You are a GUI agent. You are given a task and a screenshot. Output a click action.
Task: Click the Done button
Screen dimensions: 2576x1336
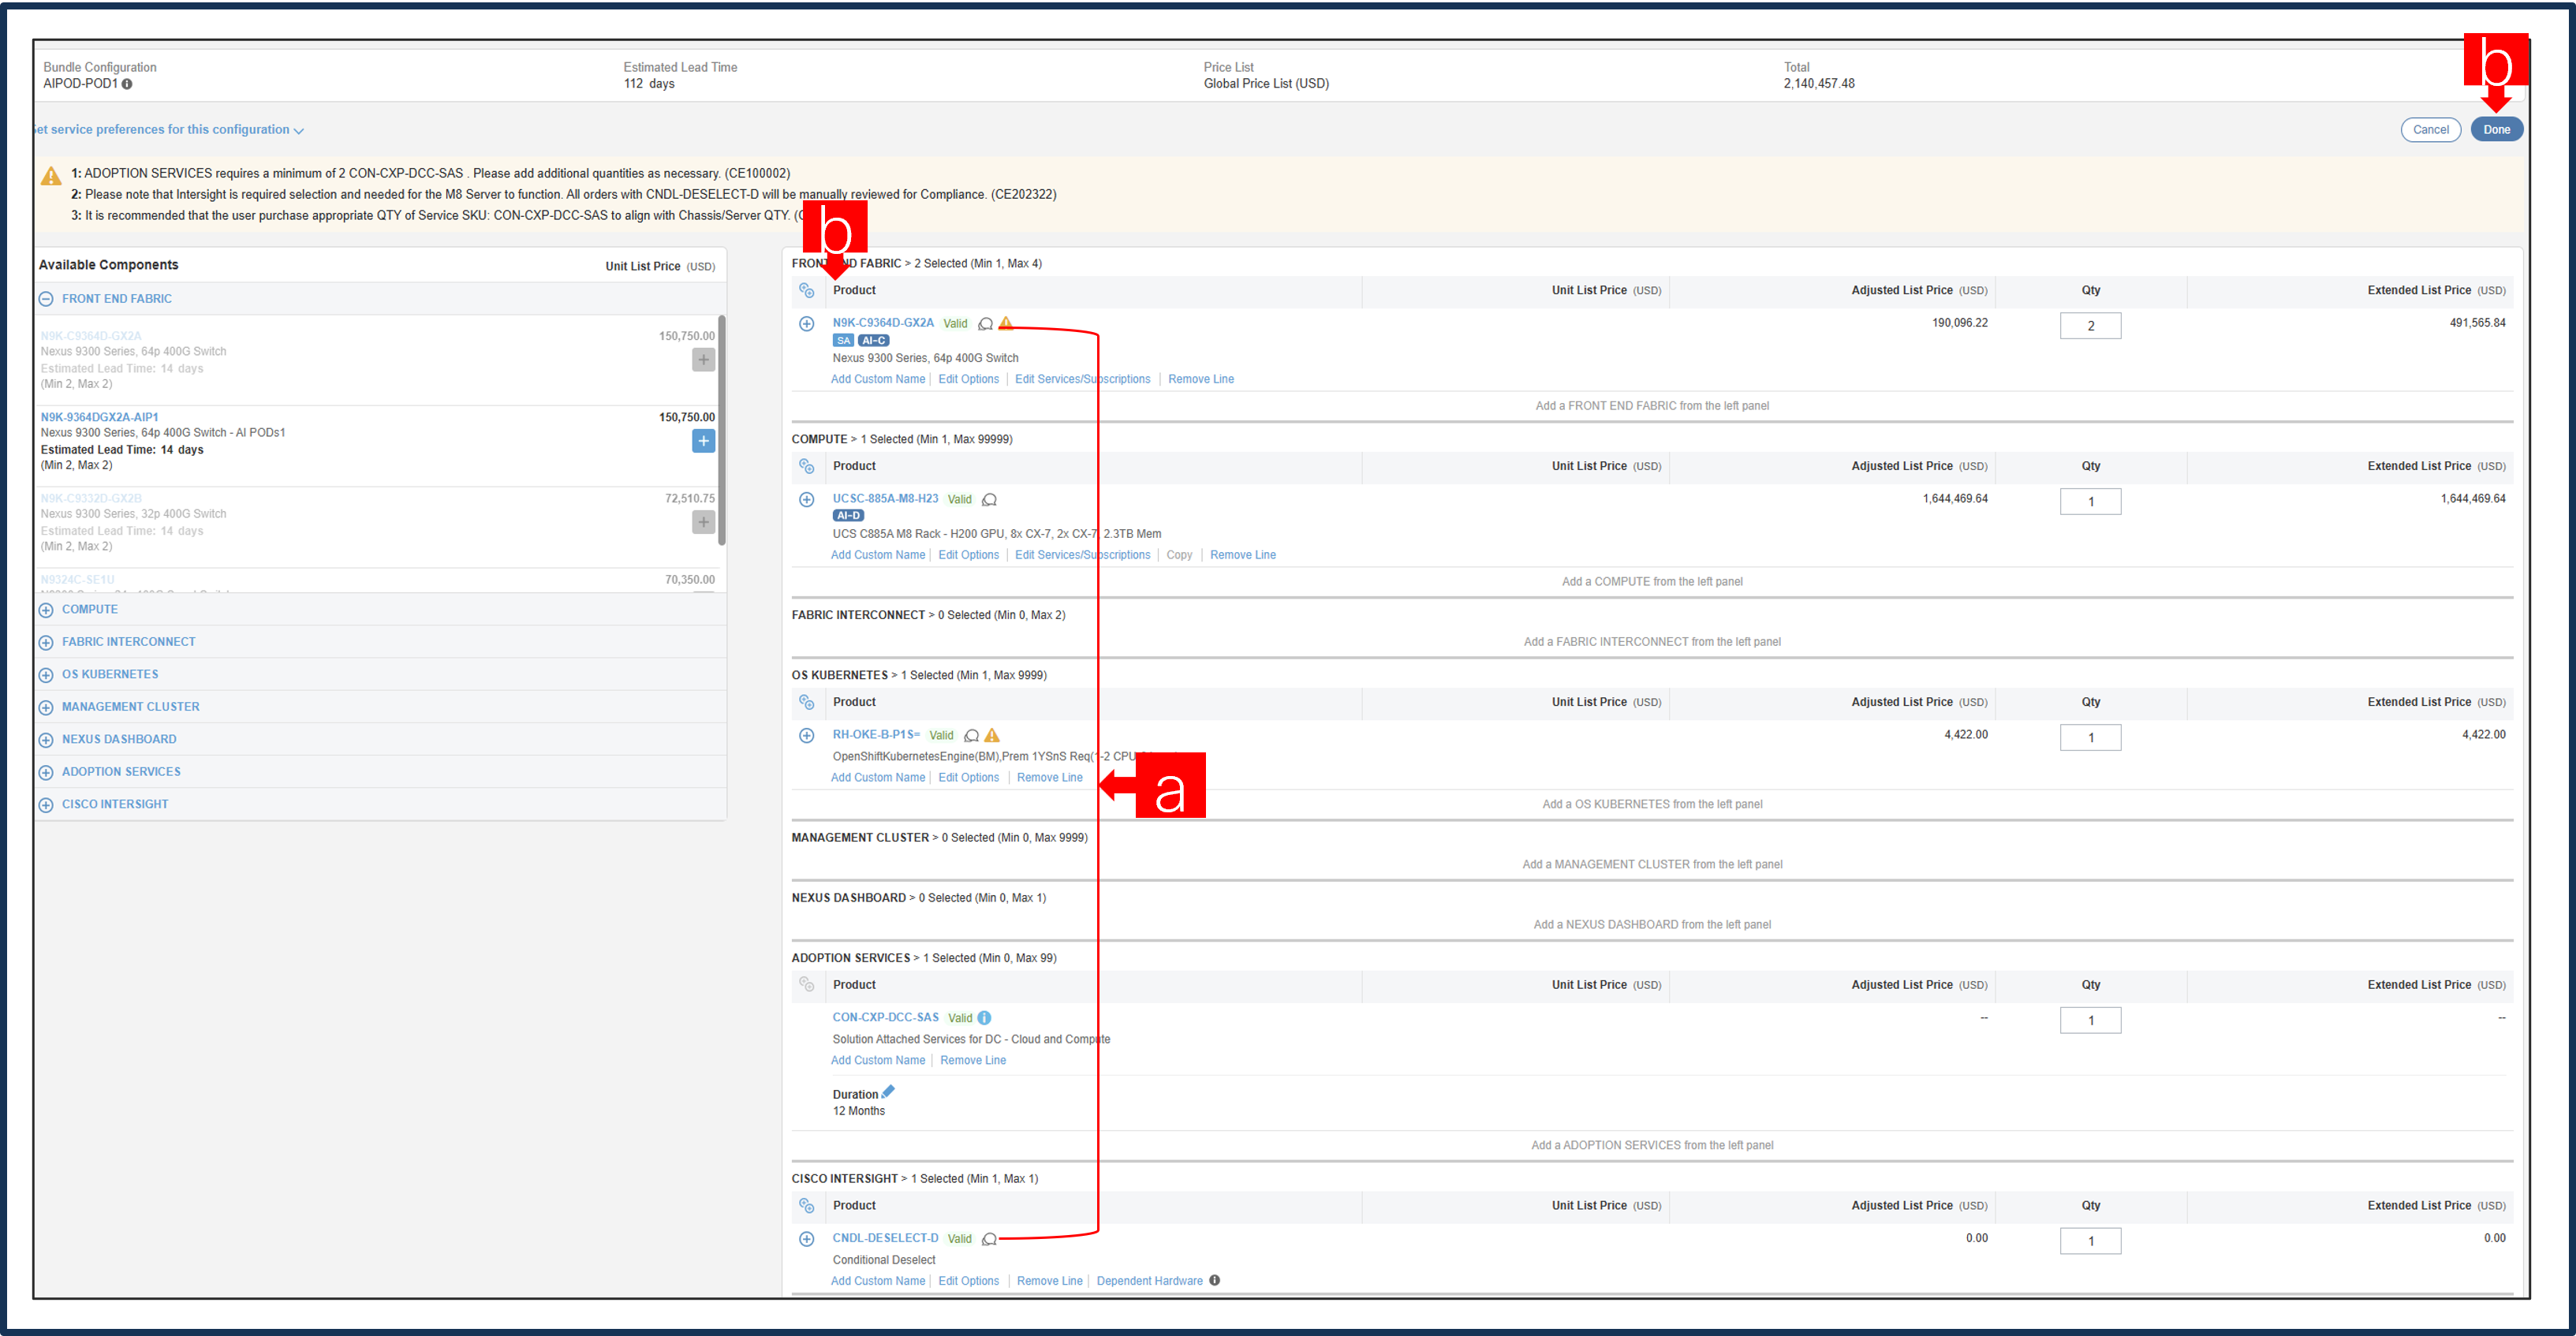(2497, 129)
